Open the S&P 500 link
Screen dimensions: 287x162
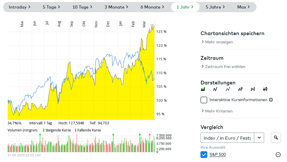pos(217,155)
